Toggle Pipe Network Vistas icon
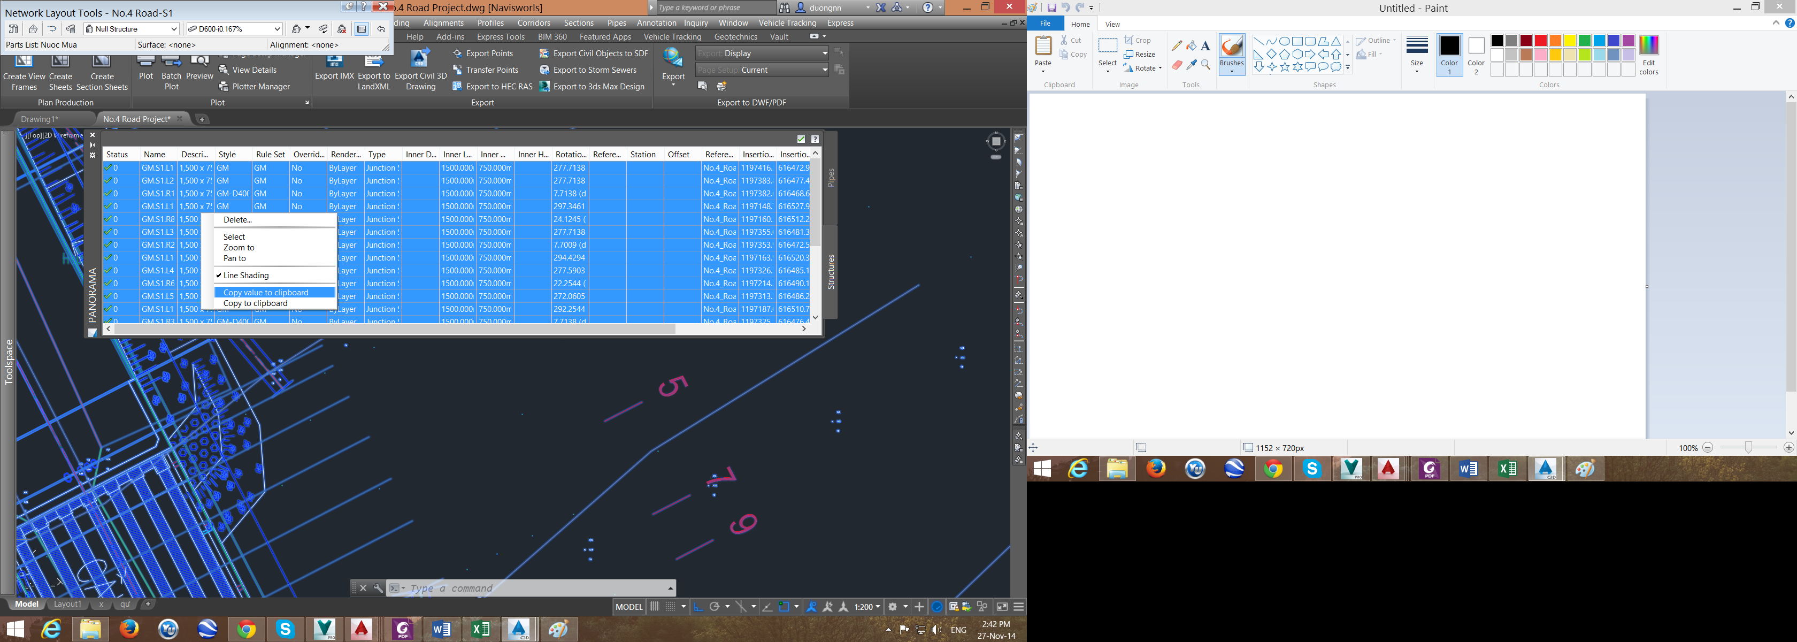 click(362, 29)
